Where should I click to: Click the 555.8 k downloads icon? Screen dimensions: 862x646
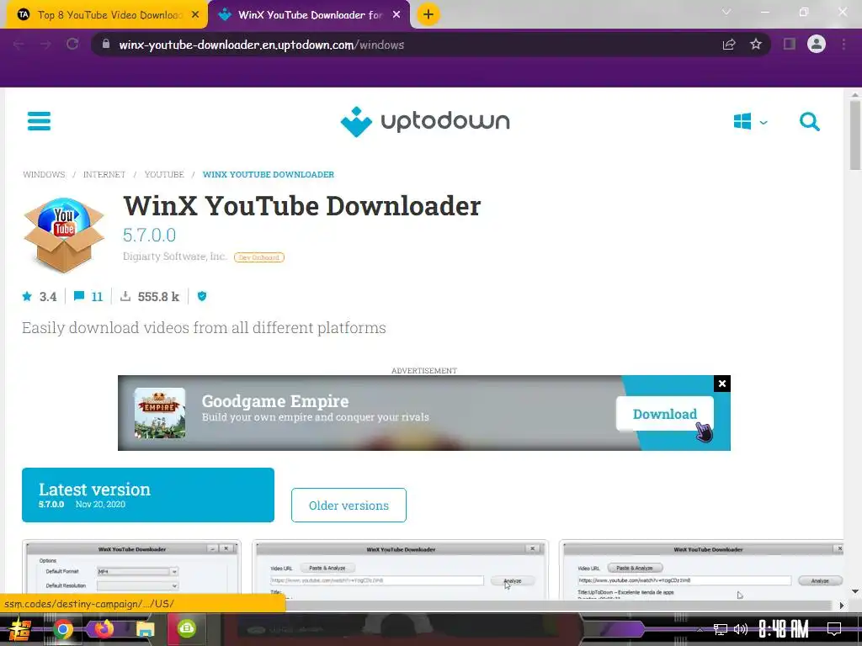pyautogui.click(x=125, y=297)
